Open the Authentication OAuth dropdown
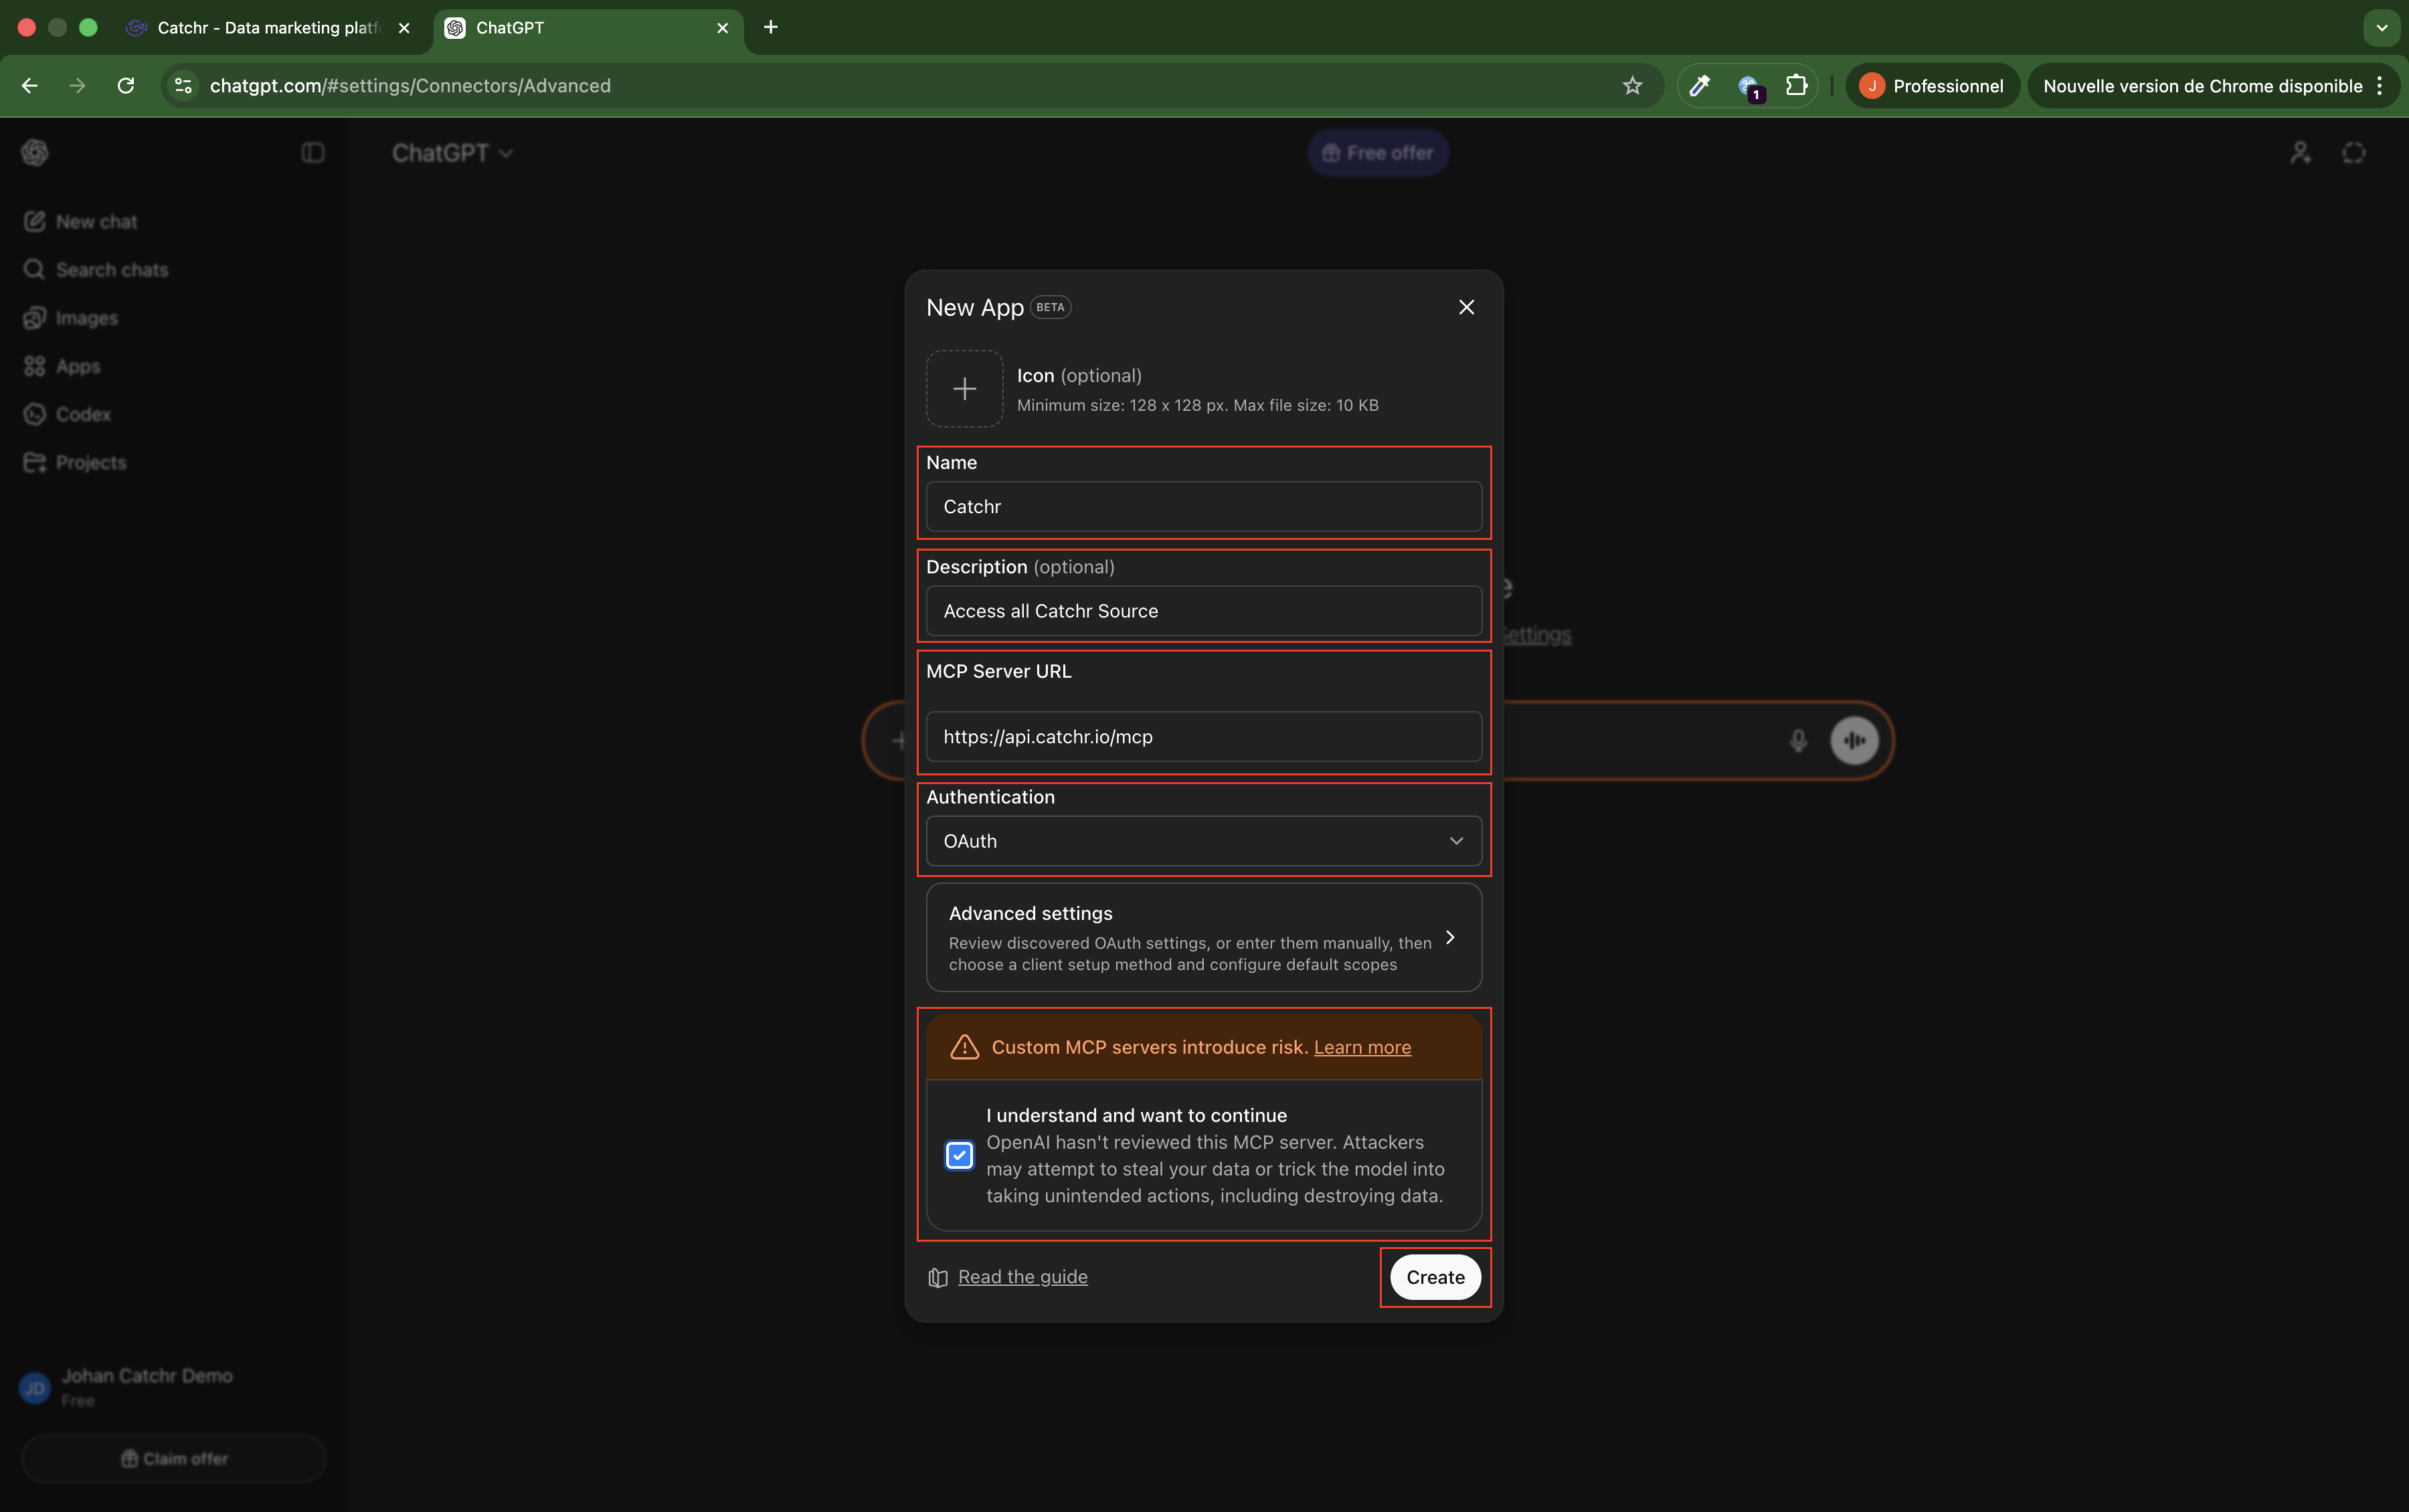The width and height of the screenshot is (2409, 1512). (x=1203, y=841)
